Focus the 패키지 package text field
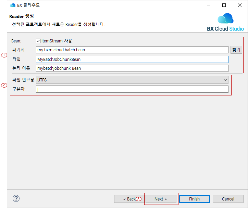This screenshot has height=208, width=248. 132,50
